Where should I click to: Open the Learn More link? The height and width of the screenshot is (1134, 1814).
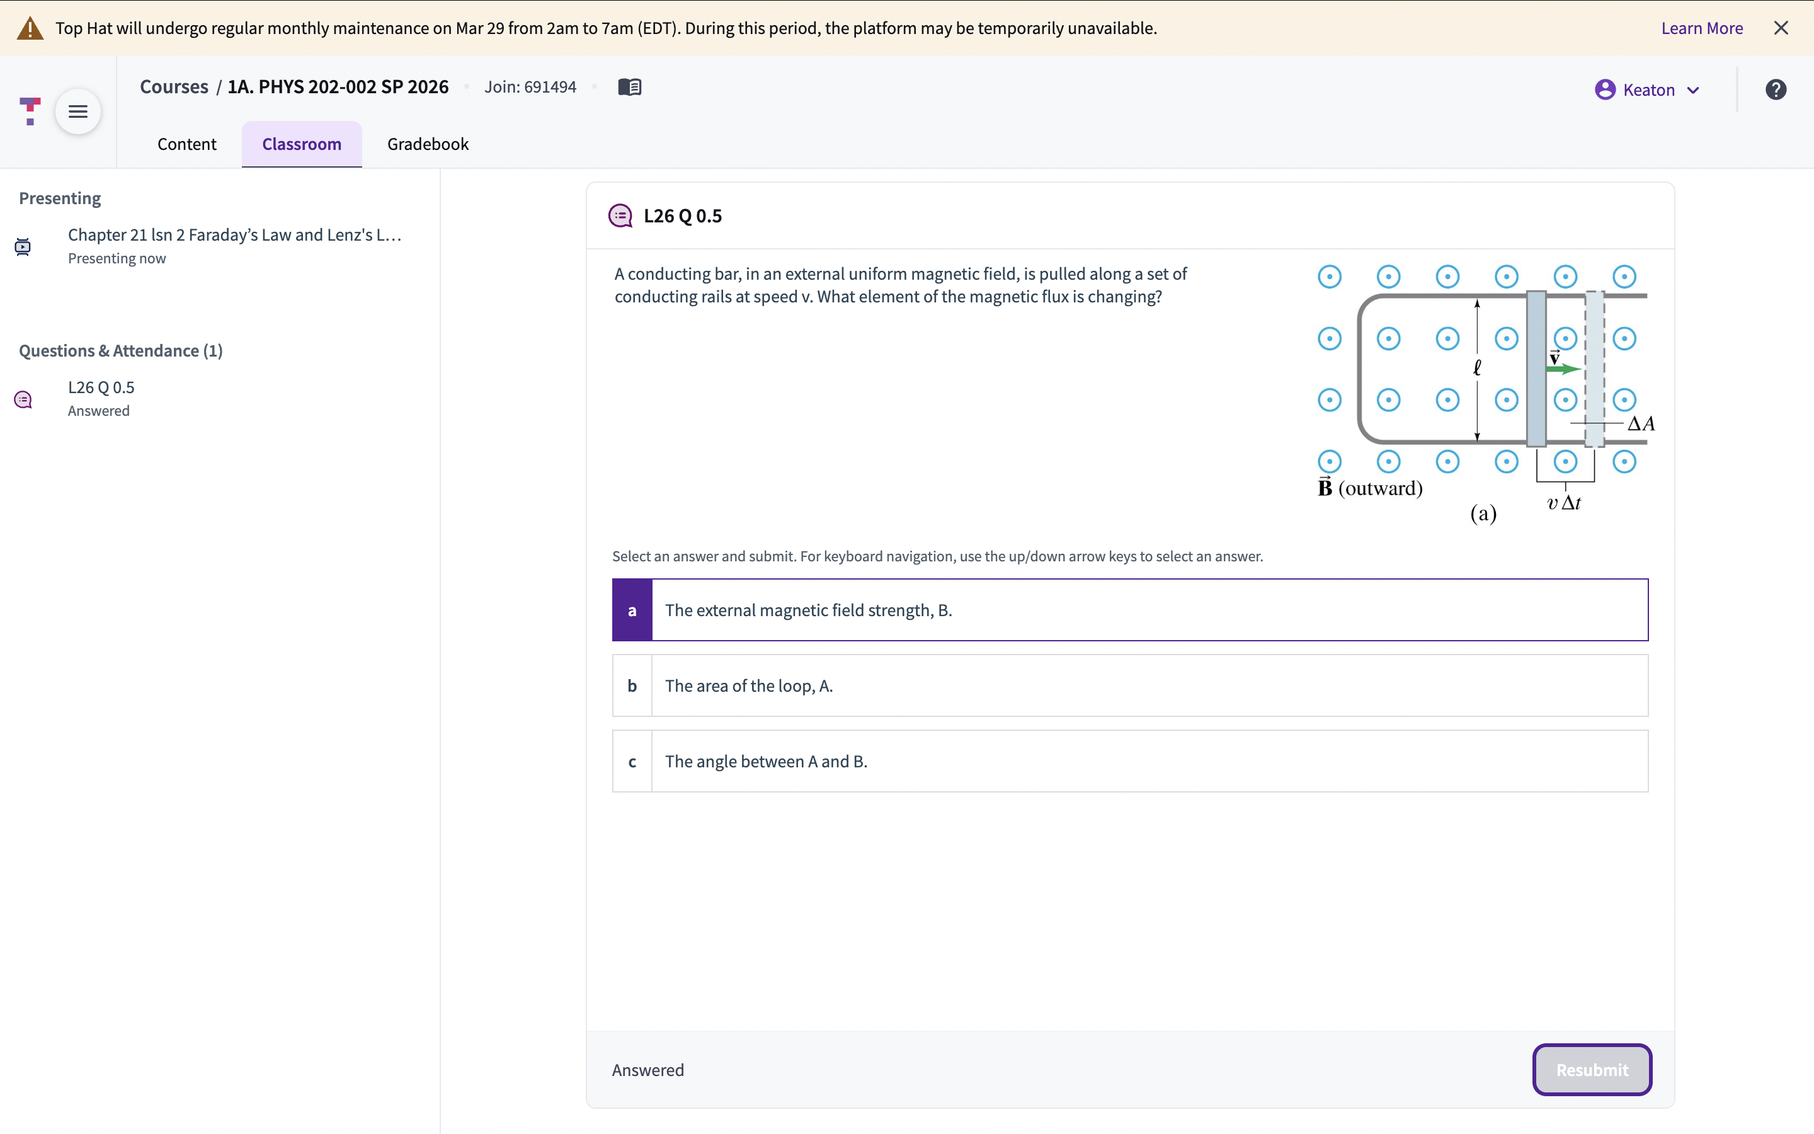[x=1701, y=28]
